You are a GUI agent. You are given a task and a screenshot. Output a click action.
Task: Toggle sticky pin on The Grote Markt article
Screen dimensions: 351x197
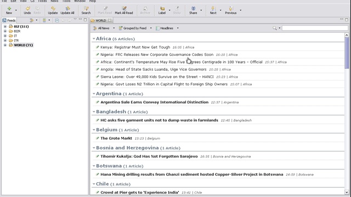click(x=98, y=138)
